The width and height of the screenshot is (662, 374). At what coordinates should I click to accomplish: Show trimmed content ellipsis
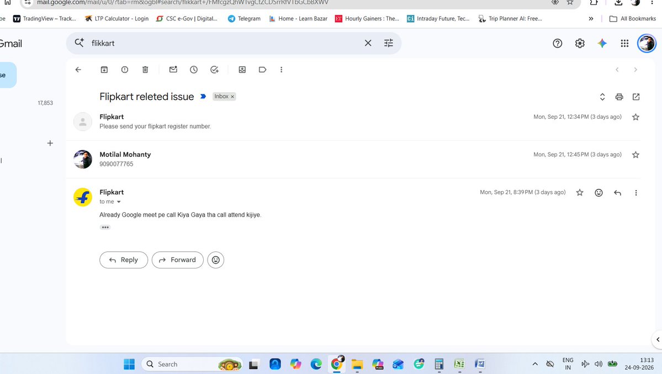105,228
